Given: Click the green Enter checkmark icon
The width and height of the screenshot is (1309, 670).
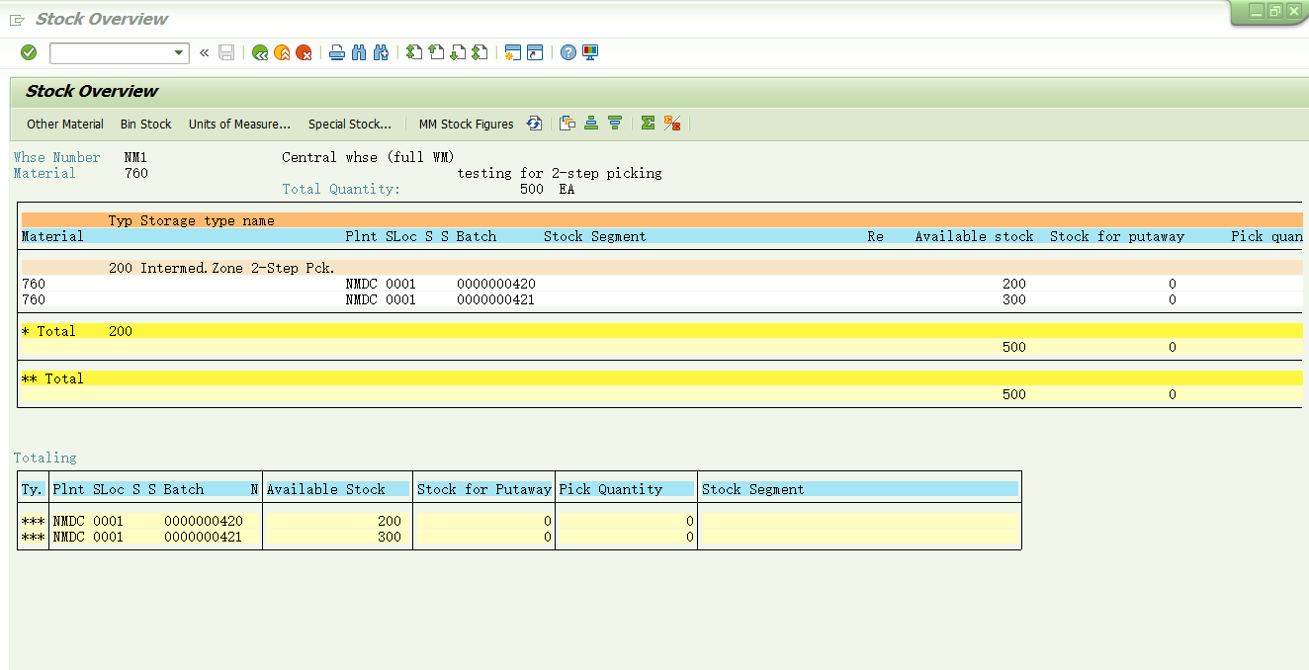Looking at the screenshot, I should (x=29, y=52).
